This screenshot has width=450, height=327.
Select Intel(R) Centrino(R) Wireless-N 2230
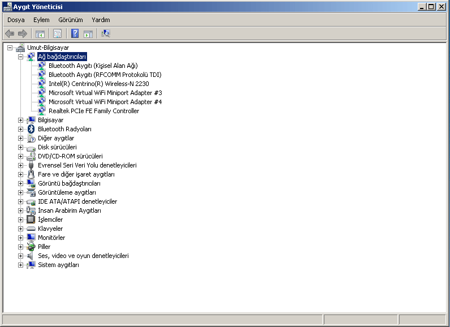tap(99, 84)
